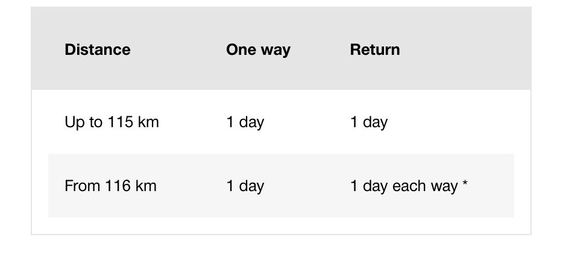The image size is (563, 258).
Task: Click the word From in the second row
Action: (x=83, y=186)
